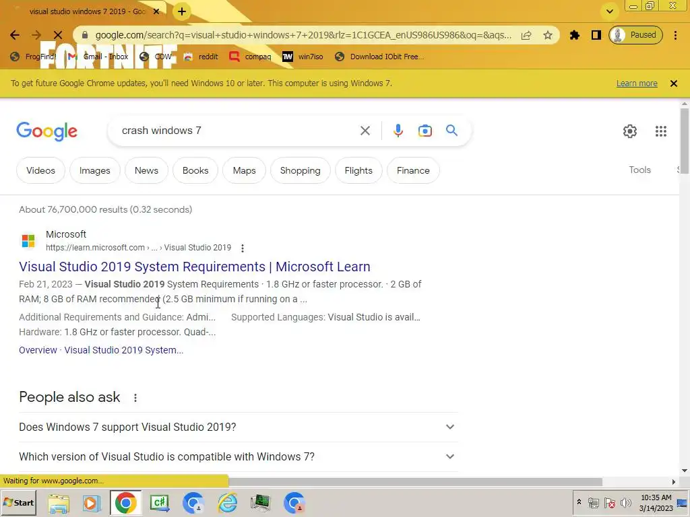Click the horizontal scrollbar right arrow

click(674, 482)
